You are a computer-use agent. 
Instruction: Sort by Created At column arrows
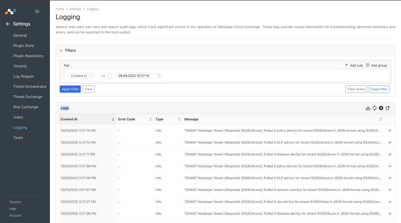pos(113,119)
